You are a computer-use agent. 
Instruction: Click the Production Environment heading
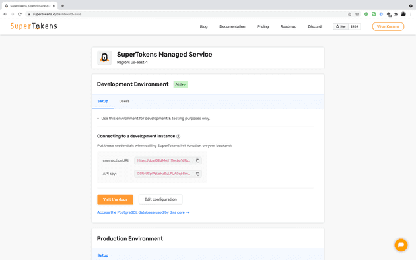(130, 238)
